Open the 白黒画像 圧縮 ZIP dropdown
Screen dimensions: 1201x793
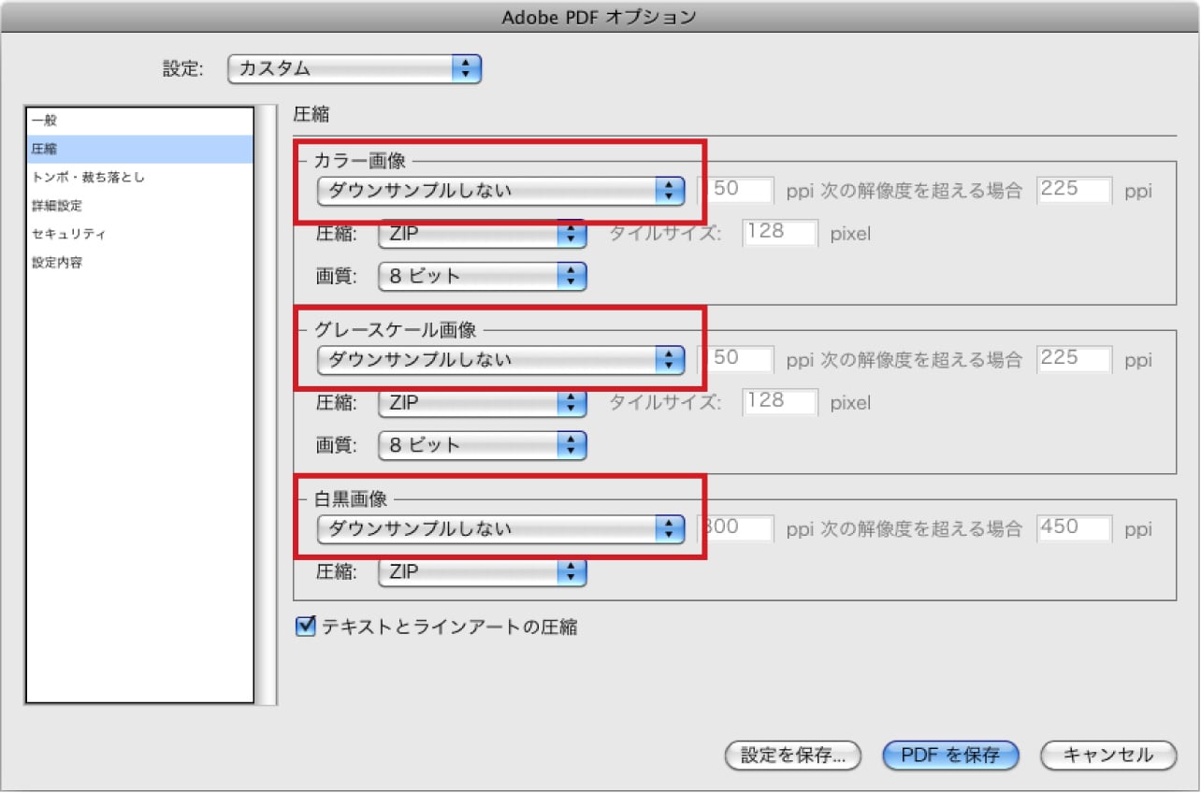click(481, 571)
